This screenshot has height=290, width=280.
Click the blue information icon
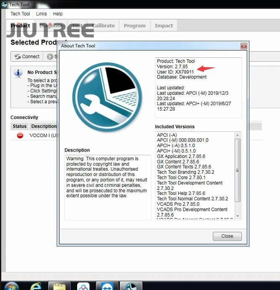coord(18,73)
